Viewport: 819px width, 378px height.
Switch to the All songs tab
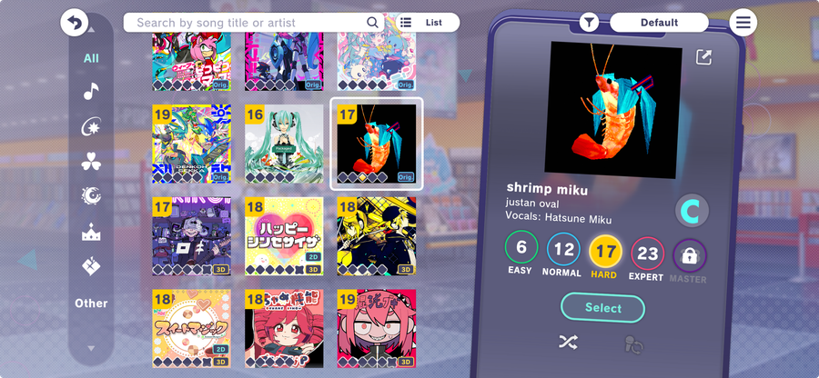click(x=91, y=58)
